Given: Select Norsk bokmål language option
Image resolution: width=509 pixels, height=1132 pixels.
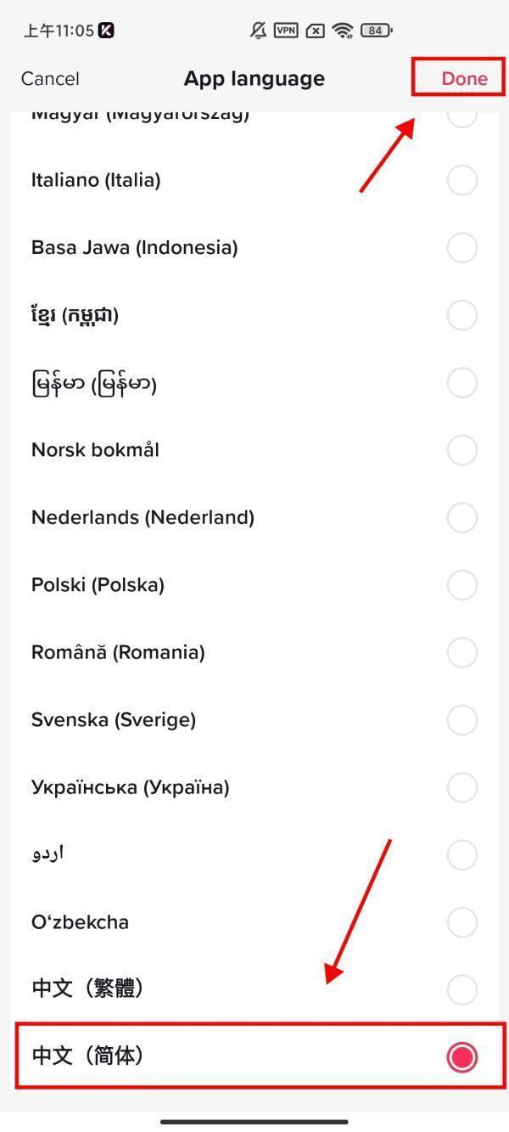Looking at the screenshot, I should tap(255, 450).
